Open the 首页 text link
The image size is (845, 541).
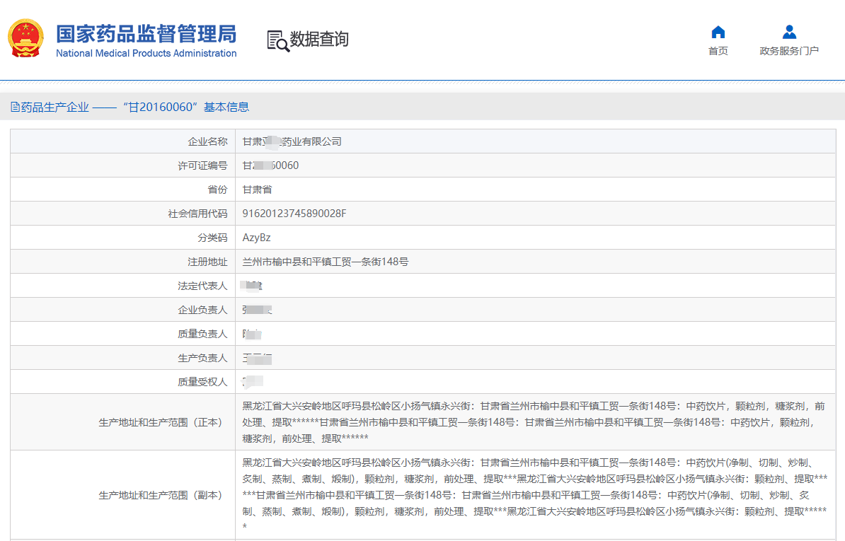click(718, 51)
